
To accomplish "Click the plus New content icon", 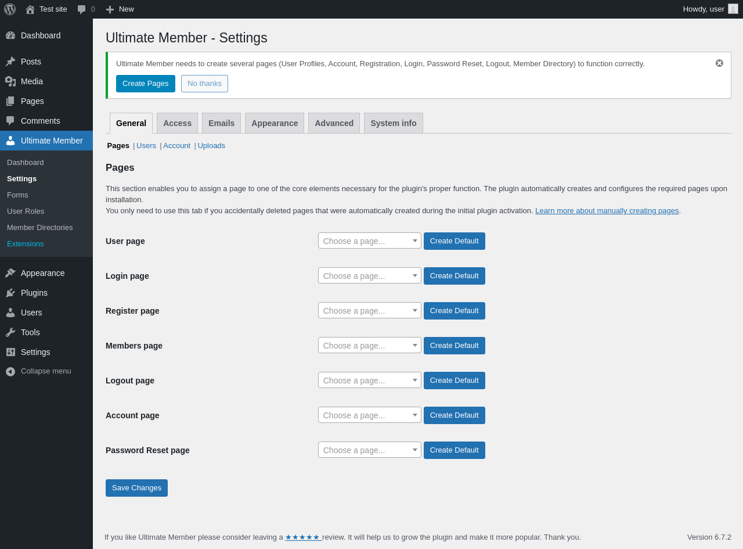I will click(x=110, y=9).
